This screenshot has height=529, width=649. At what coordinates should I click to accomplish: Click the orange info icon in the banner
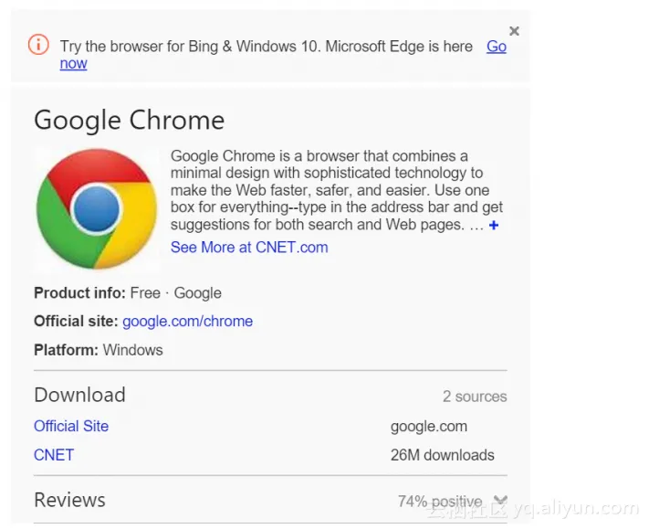38,44
